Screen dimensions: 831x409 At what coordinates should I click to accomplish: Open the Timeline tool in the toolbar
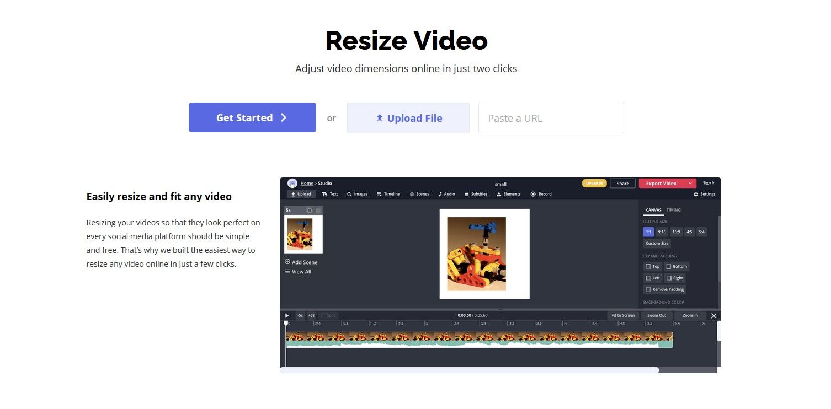click(x=388, y=194)
